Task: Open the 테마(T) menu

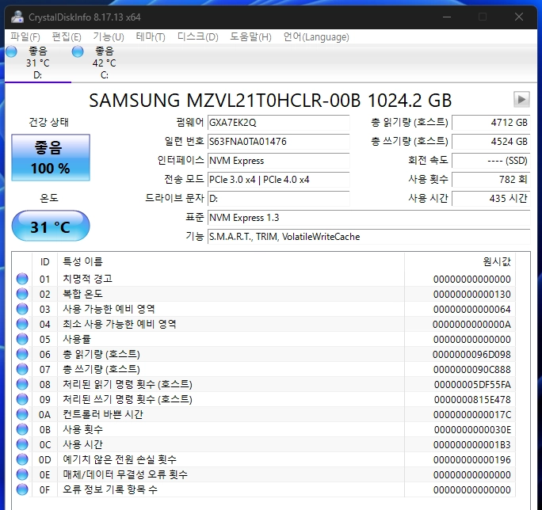Action: pos(151,36)
